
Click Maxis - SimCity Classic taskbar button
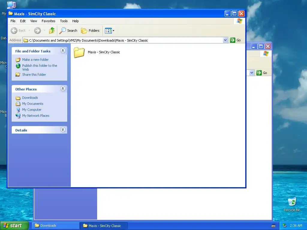coord(104,226)
